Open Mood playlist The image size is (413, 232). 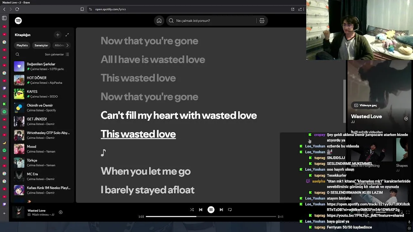(42, 149)
